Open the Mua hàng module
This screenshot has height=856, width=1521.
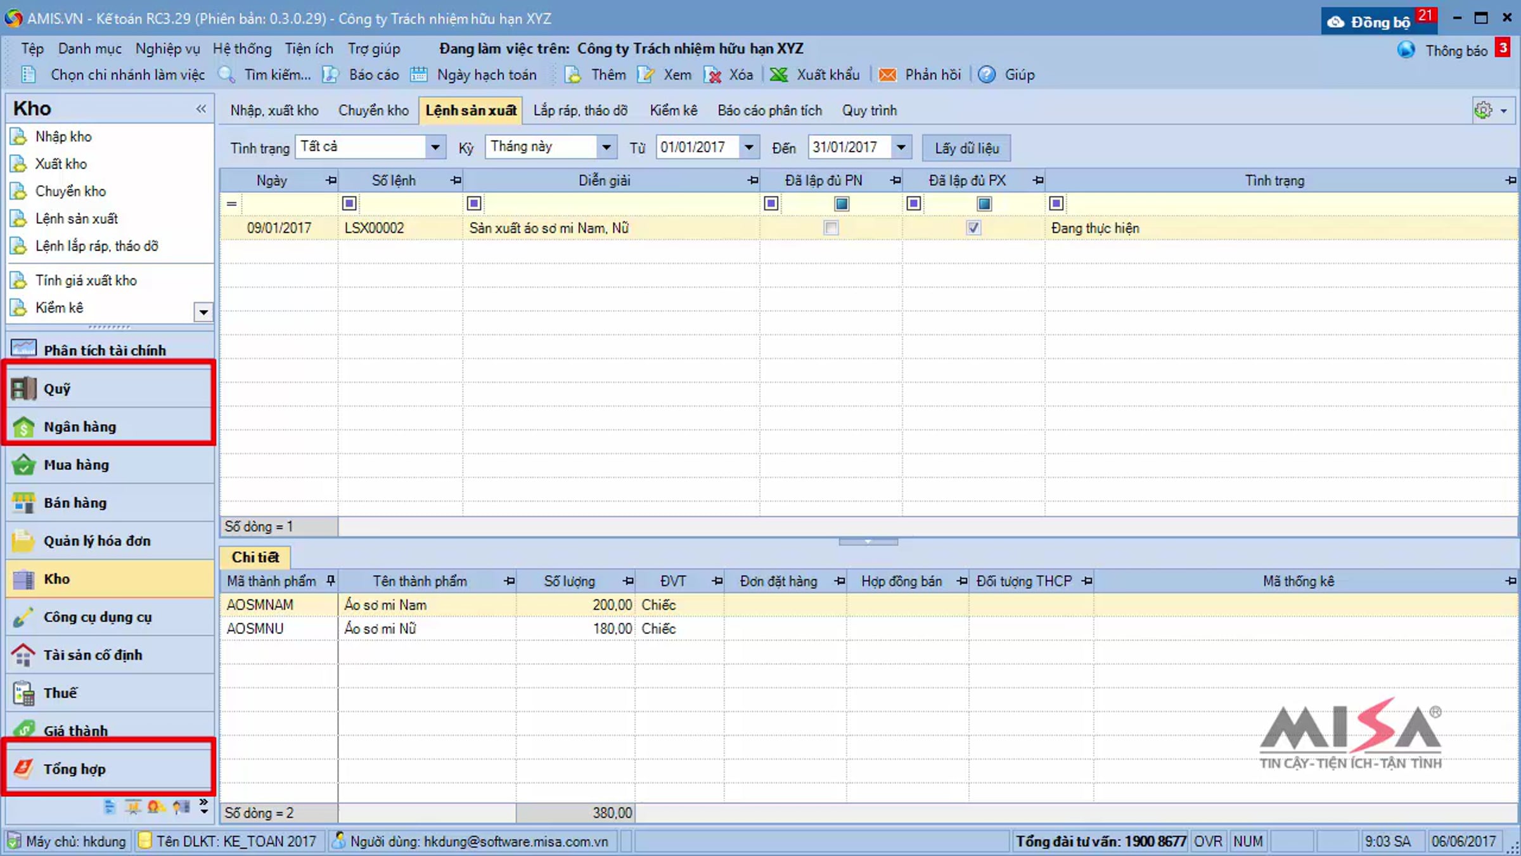tap(109, 465)
